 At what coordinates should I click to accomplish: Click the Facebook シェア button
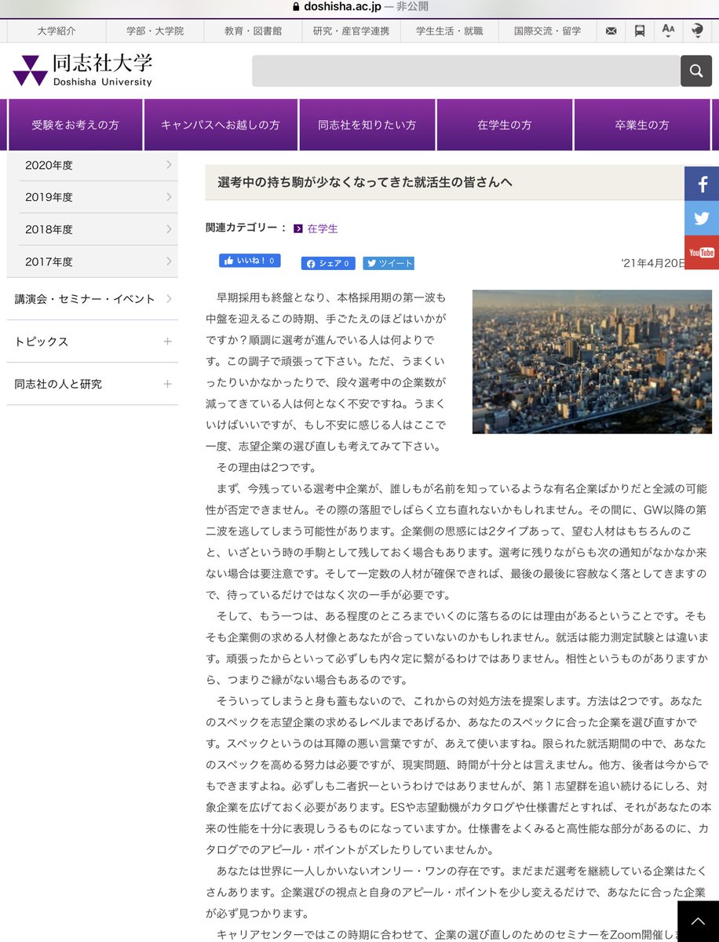point(328,263)
